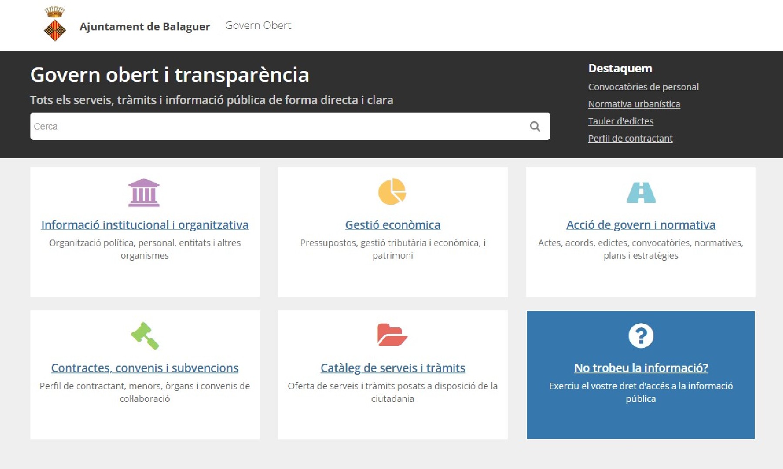Screen dimensions: 783x469
Task: Open the Gestió econòmica section
Action: pyautogui.click(x=392, y=225)
